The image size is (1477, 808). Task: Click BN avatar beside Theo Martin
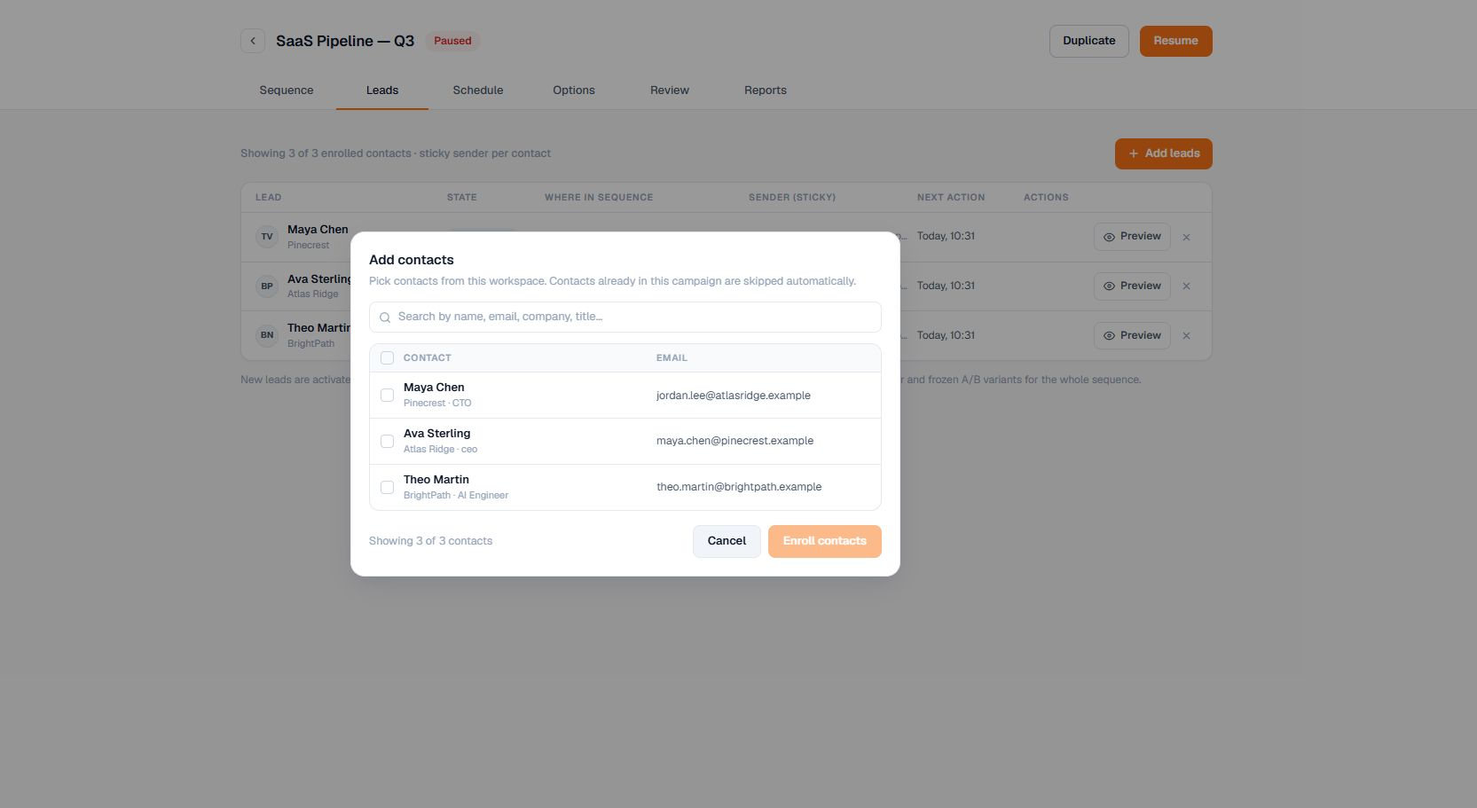pos(267,335)
